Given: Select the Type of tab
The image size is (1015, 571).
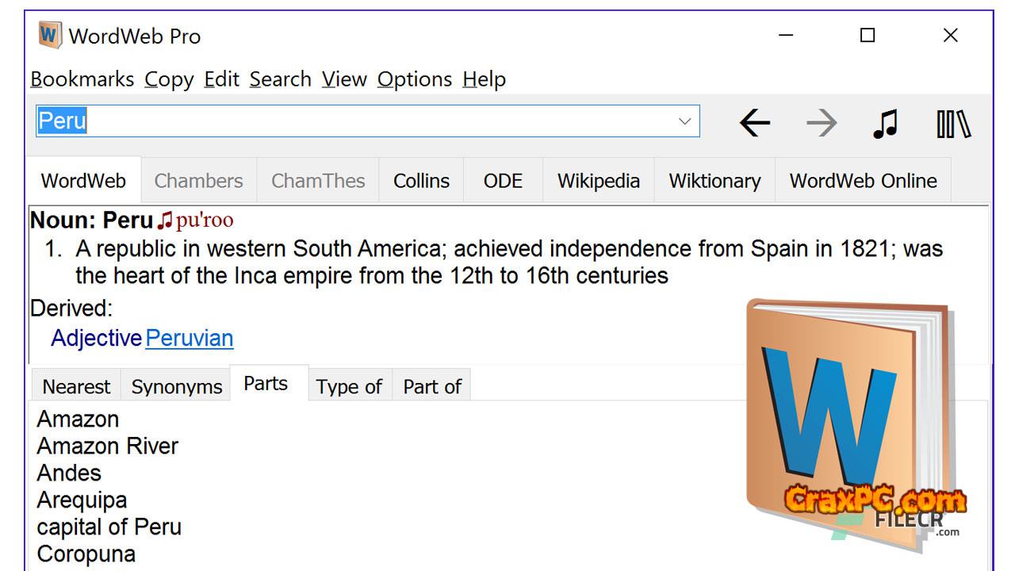Looking at the screenshot, I should [349, 387].
